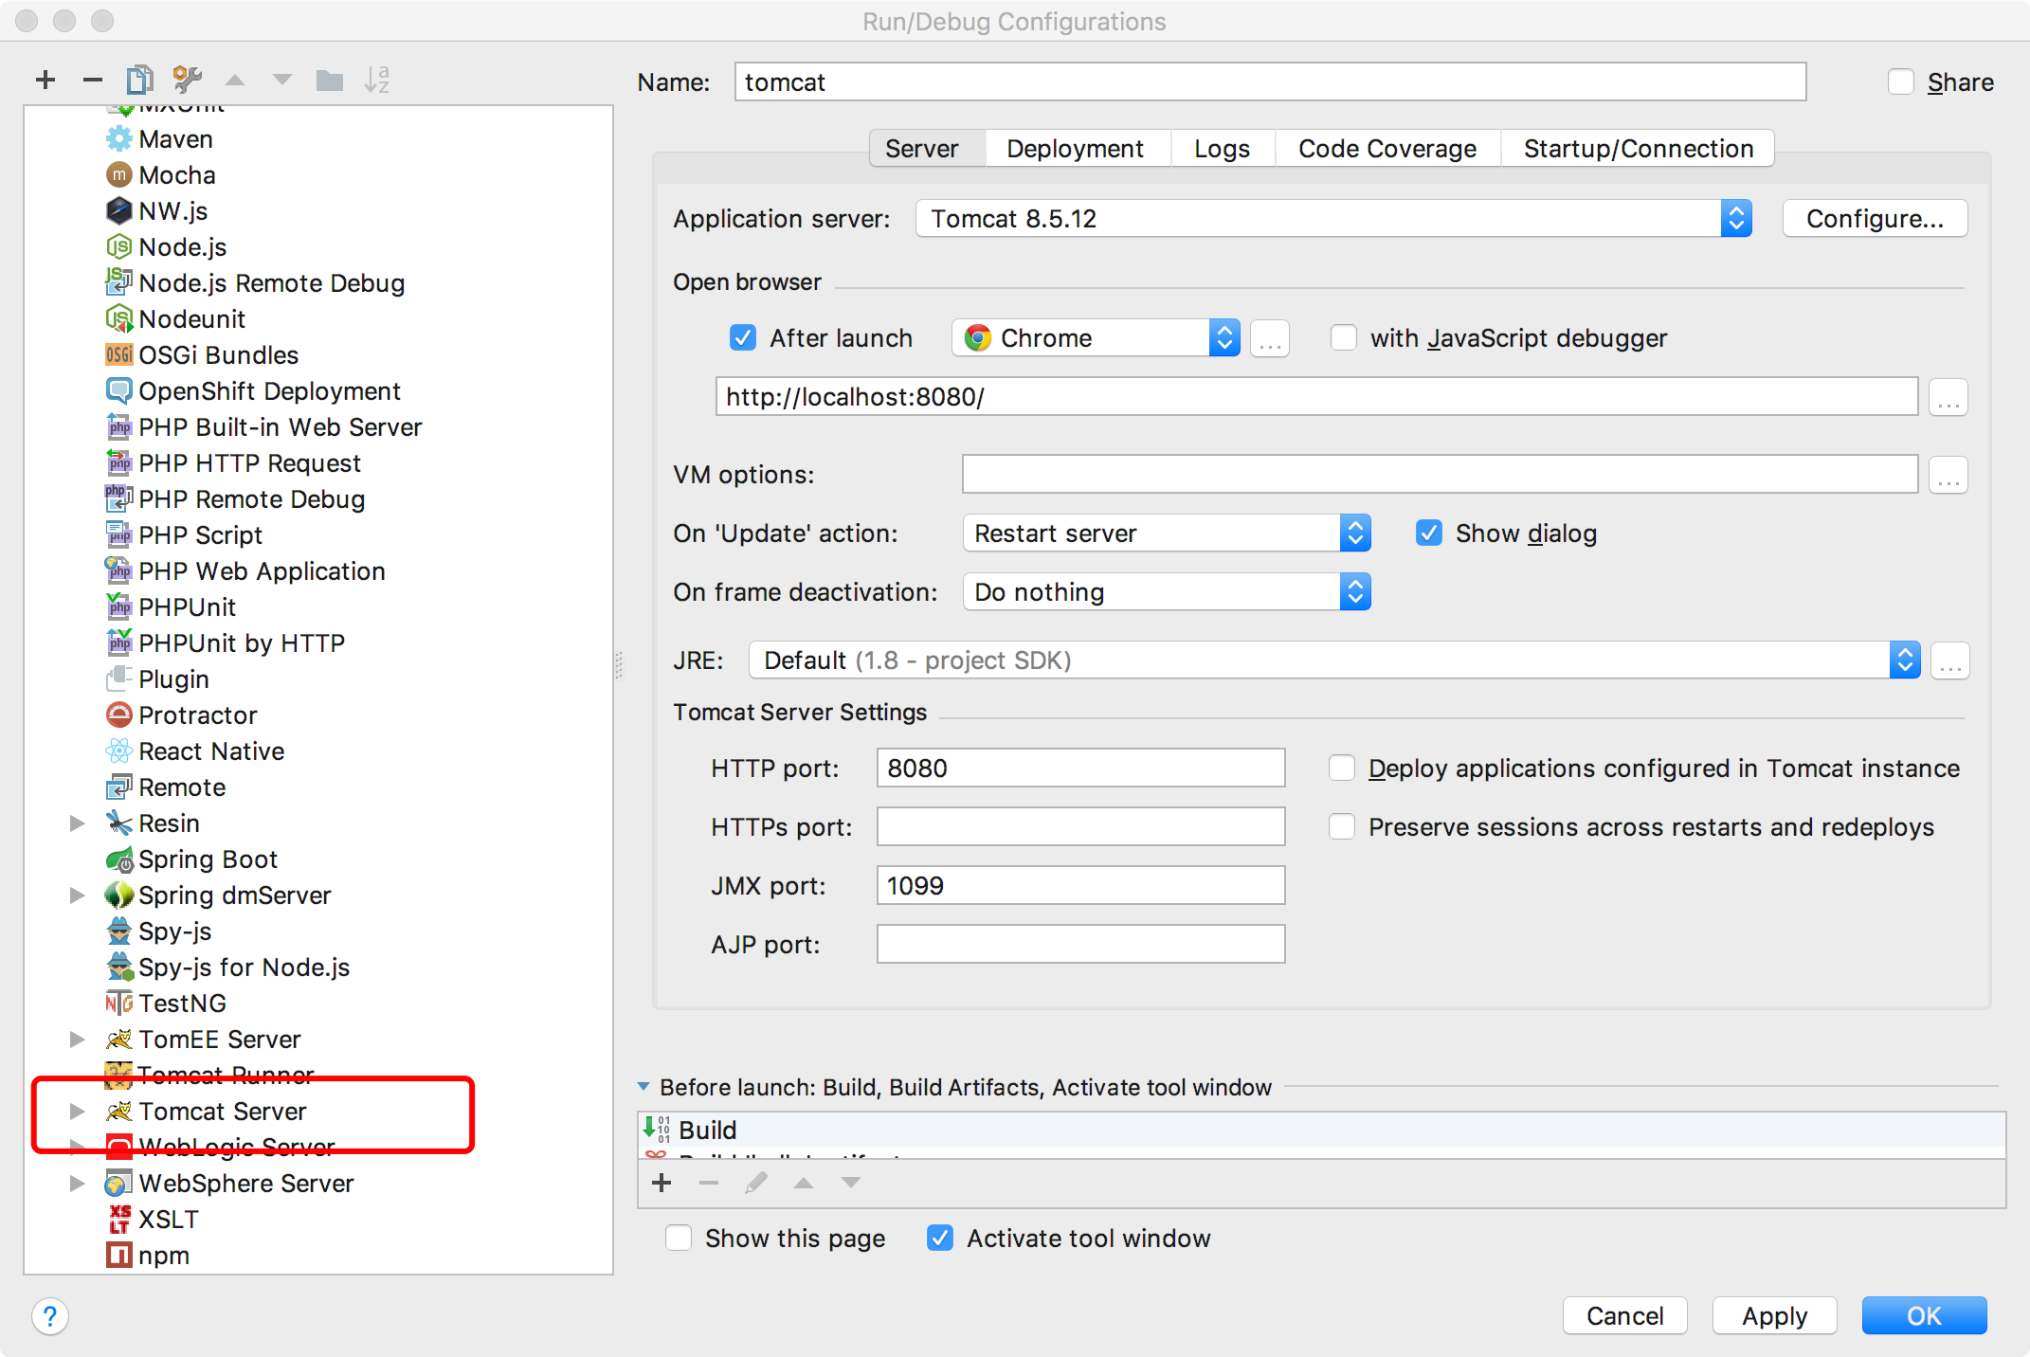
Task: Sort configurations alphabetically
Action: tap(377, 81)
